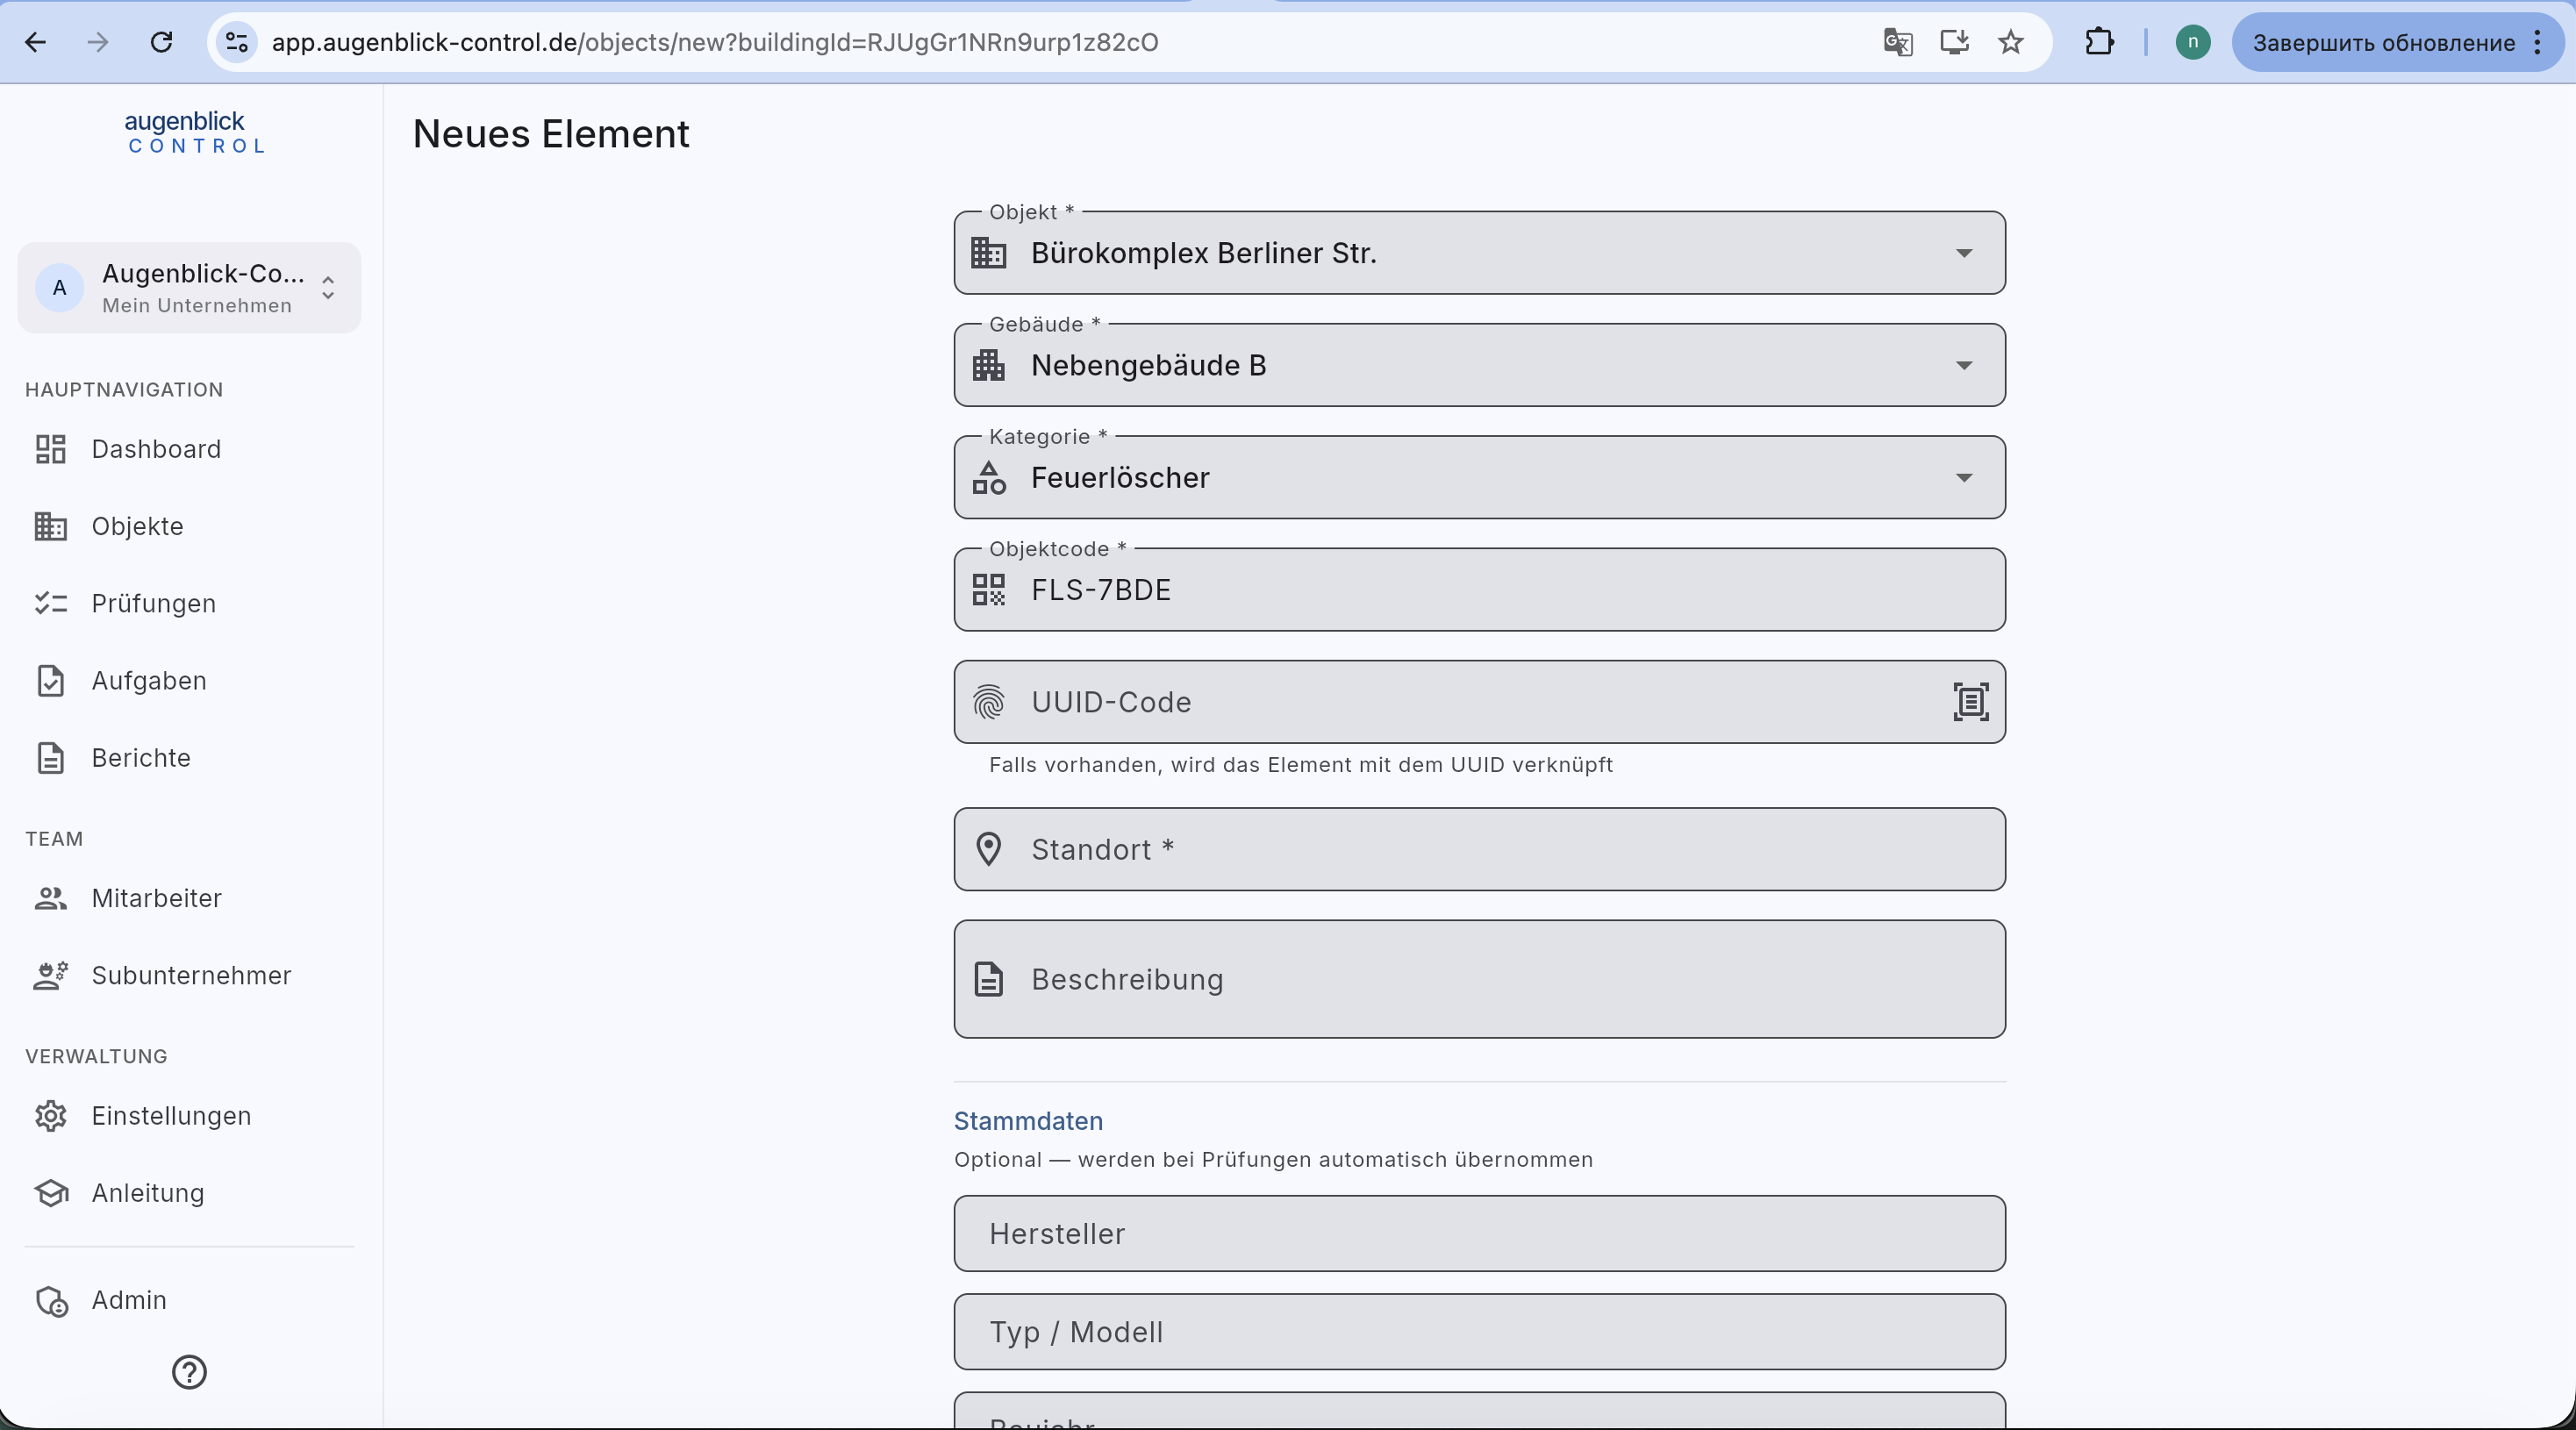Focus the UUID-Code input field
This screenshot has height=1430, width=2576.
tap(1479, 702)
